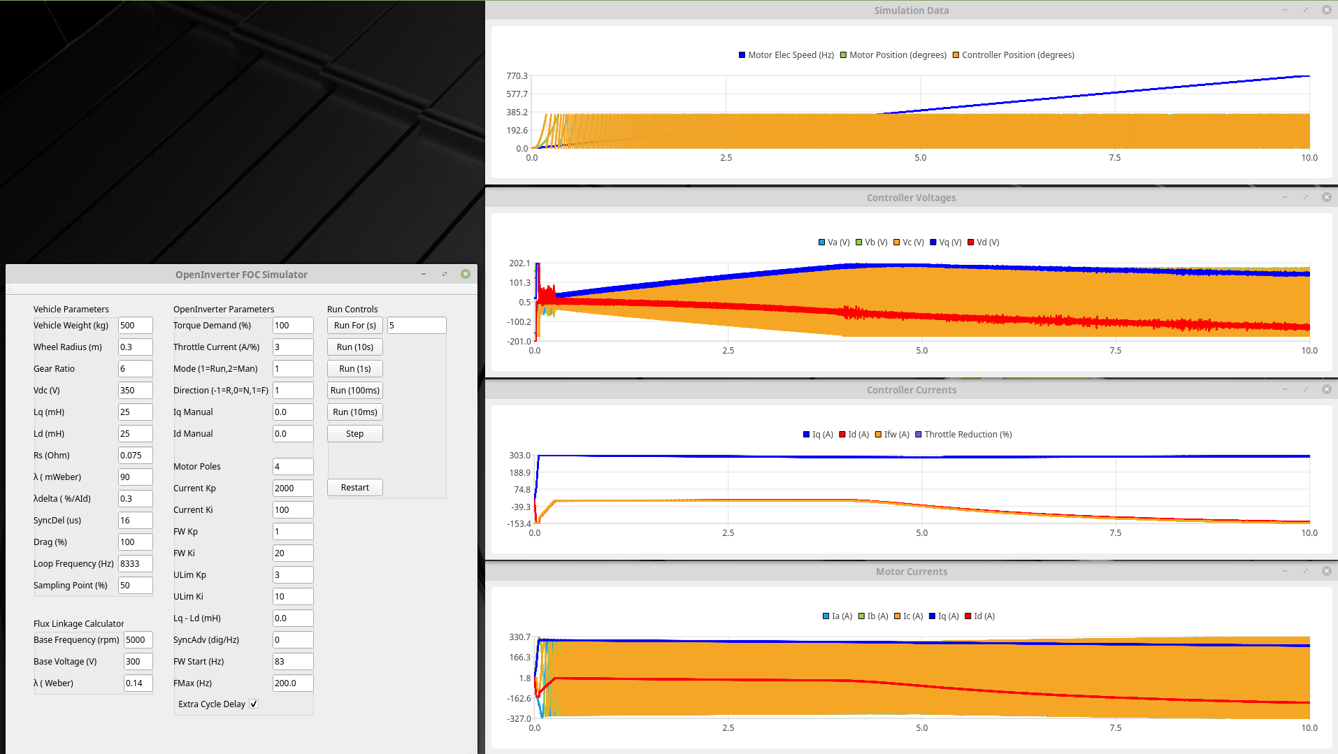Close the Controller Currents window

pos(1326,389)
